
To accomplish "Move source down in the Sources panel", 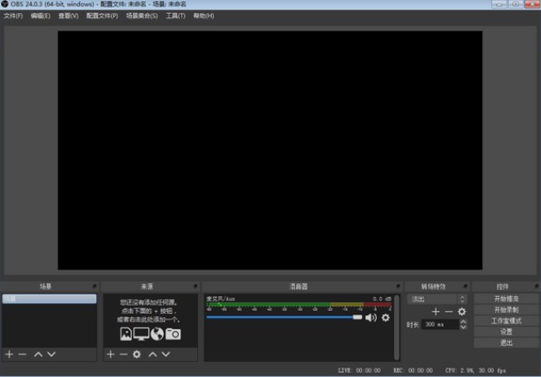I will [x=166, y=354].
